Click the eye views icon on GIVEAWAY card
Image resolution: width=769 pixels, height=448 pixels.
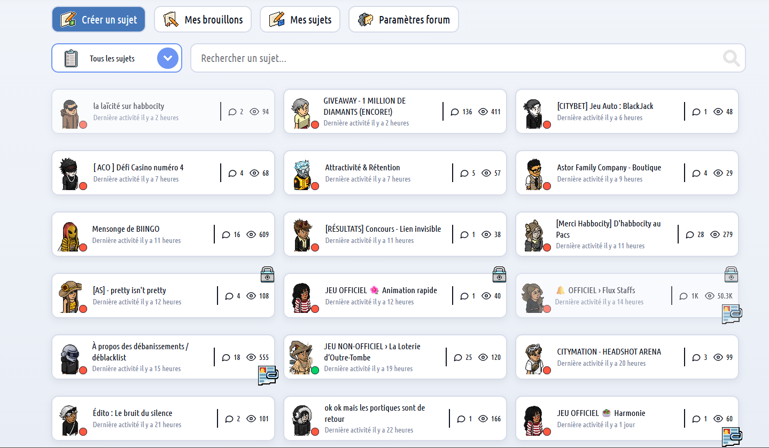[483, 112]
